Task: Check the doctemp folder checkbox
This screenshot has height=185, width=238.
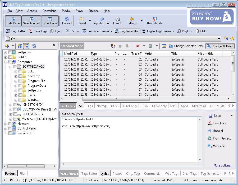Action: [20, 76]
